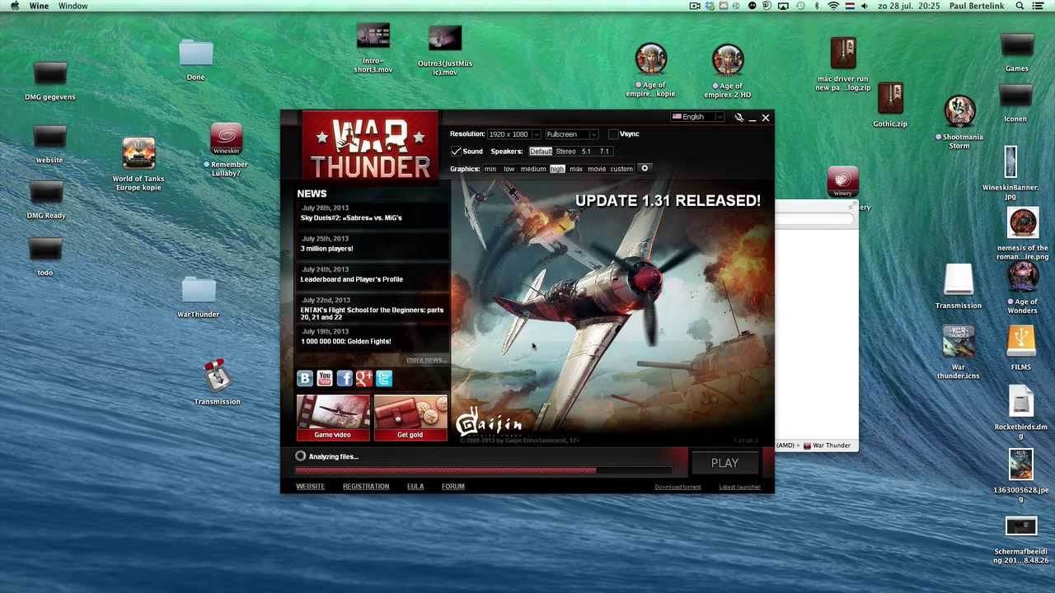The image size is (1055, 593).
Task: Click the volume icon in menu bar
Action: [864, 6]
